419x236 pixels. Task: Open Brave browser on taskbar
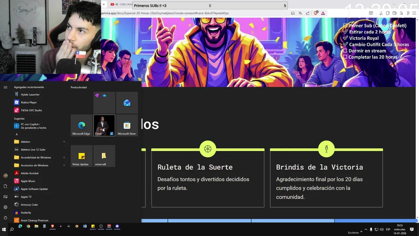click(52, 226)
